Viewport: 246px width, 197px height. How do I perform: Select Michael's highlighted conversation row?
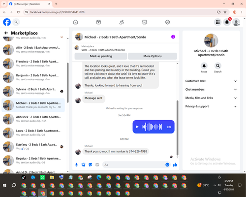pos(33,105)
